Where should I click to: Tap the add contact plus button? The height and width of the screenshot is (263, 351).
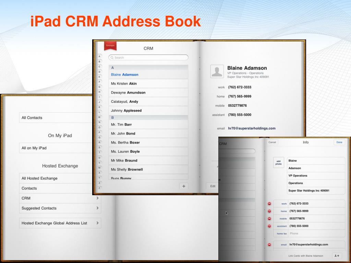tap(184, 186)
